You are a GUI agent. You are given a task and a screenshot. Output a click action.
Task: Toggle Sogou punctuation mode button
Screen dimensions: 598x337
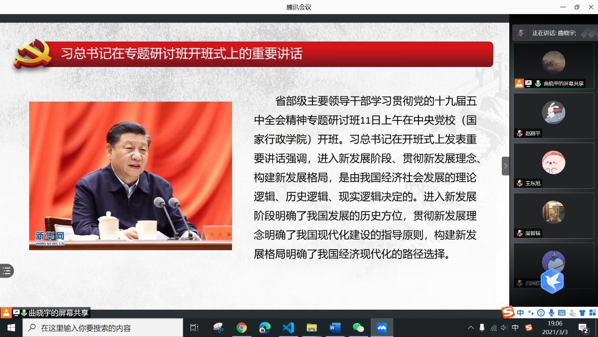point(531,313)
